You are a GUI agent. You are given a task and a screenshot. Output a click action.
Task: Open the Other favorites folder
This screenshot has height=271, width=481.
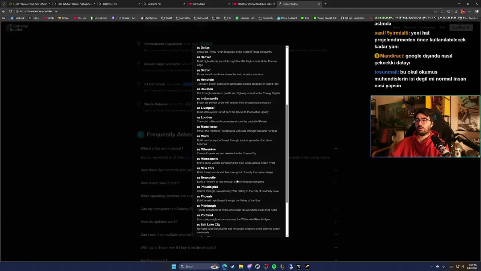pyautogui.click(x=468, y=18)
